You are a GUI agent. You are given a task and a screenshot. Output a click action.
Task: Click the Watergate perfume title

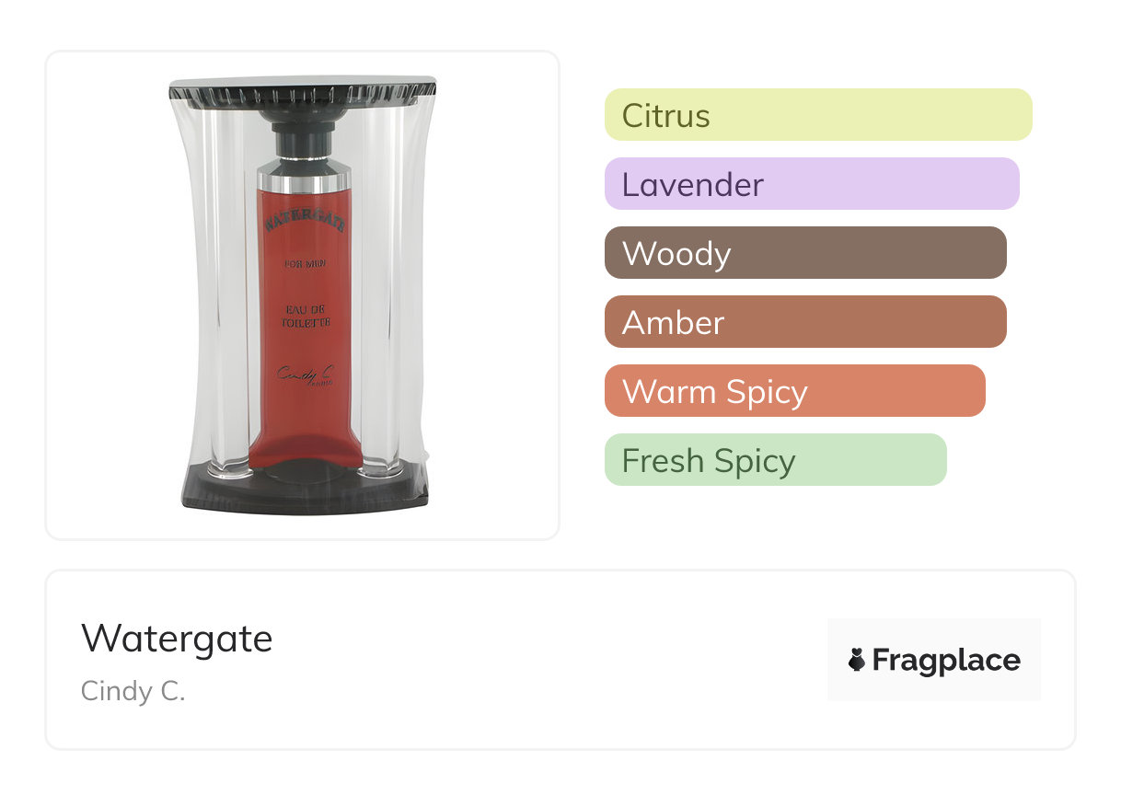point(177,638)
